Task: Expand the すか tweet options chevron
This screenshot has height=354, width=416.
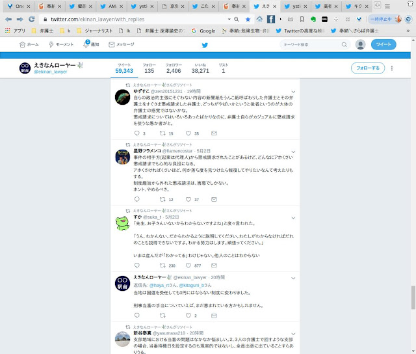Action: pyautogui.click(x=293, y=218)
